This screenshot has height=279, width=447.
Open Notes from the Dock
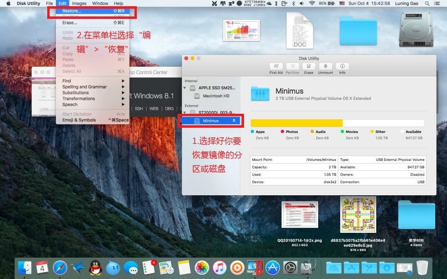coord(184,268)
